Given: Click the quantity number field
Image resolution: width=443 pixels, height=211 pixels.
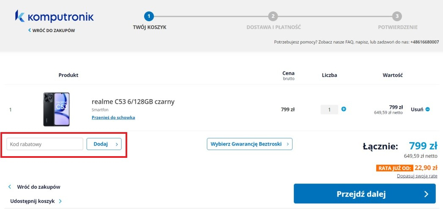Looking at the screenshot, I should pyautogui.click(x=329, y=110).
